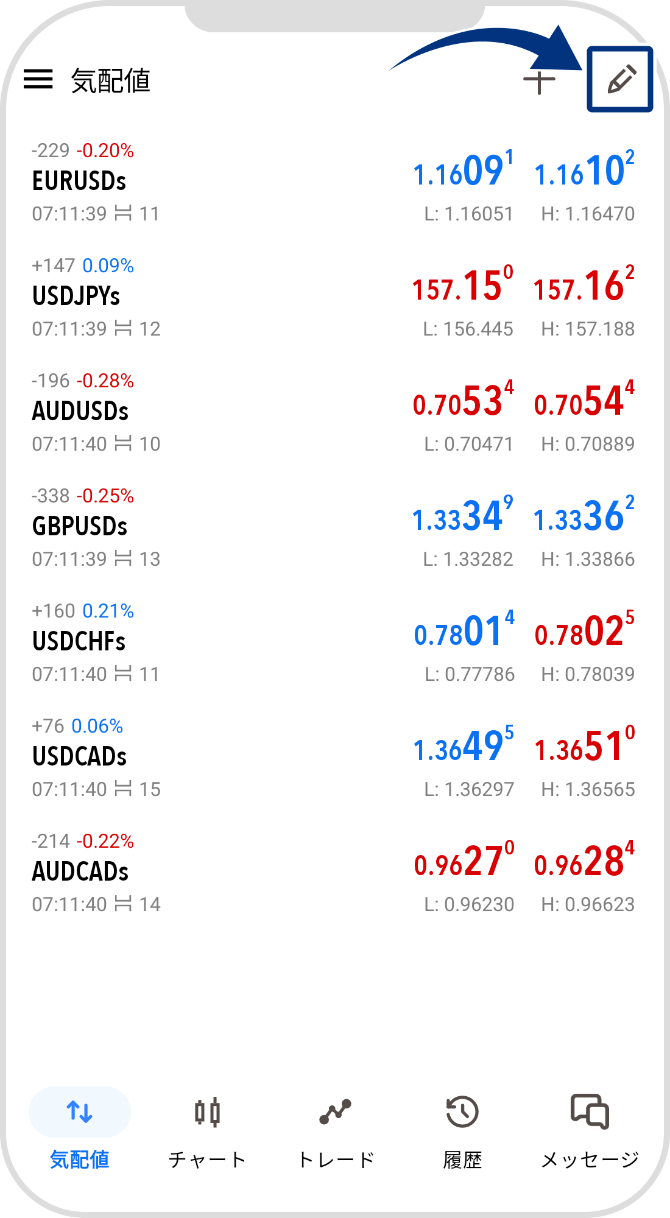
Task: Tap the EURUSDs ask price 1.16102
Action: point(584,171)
